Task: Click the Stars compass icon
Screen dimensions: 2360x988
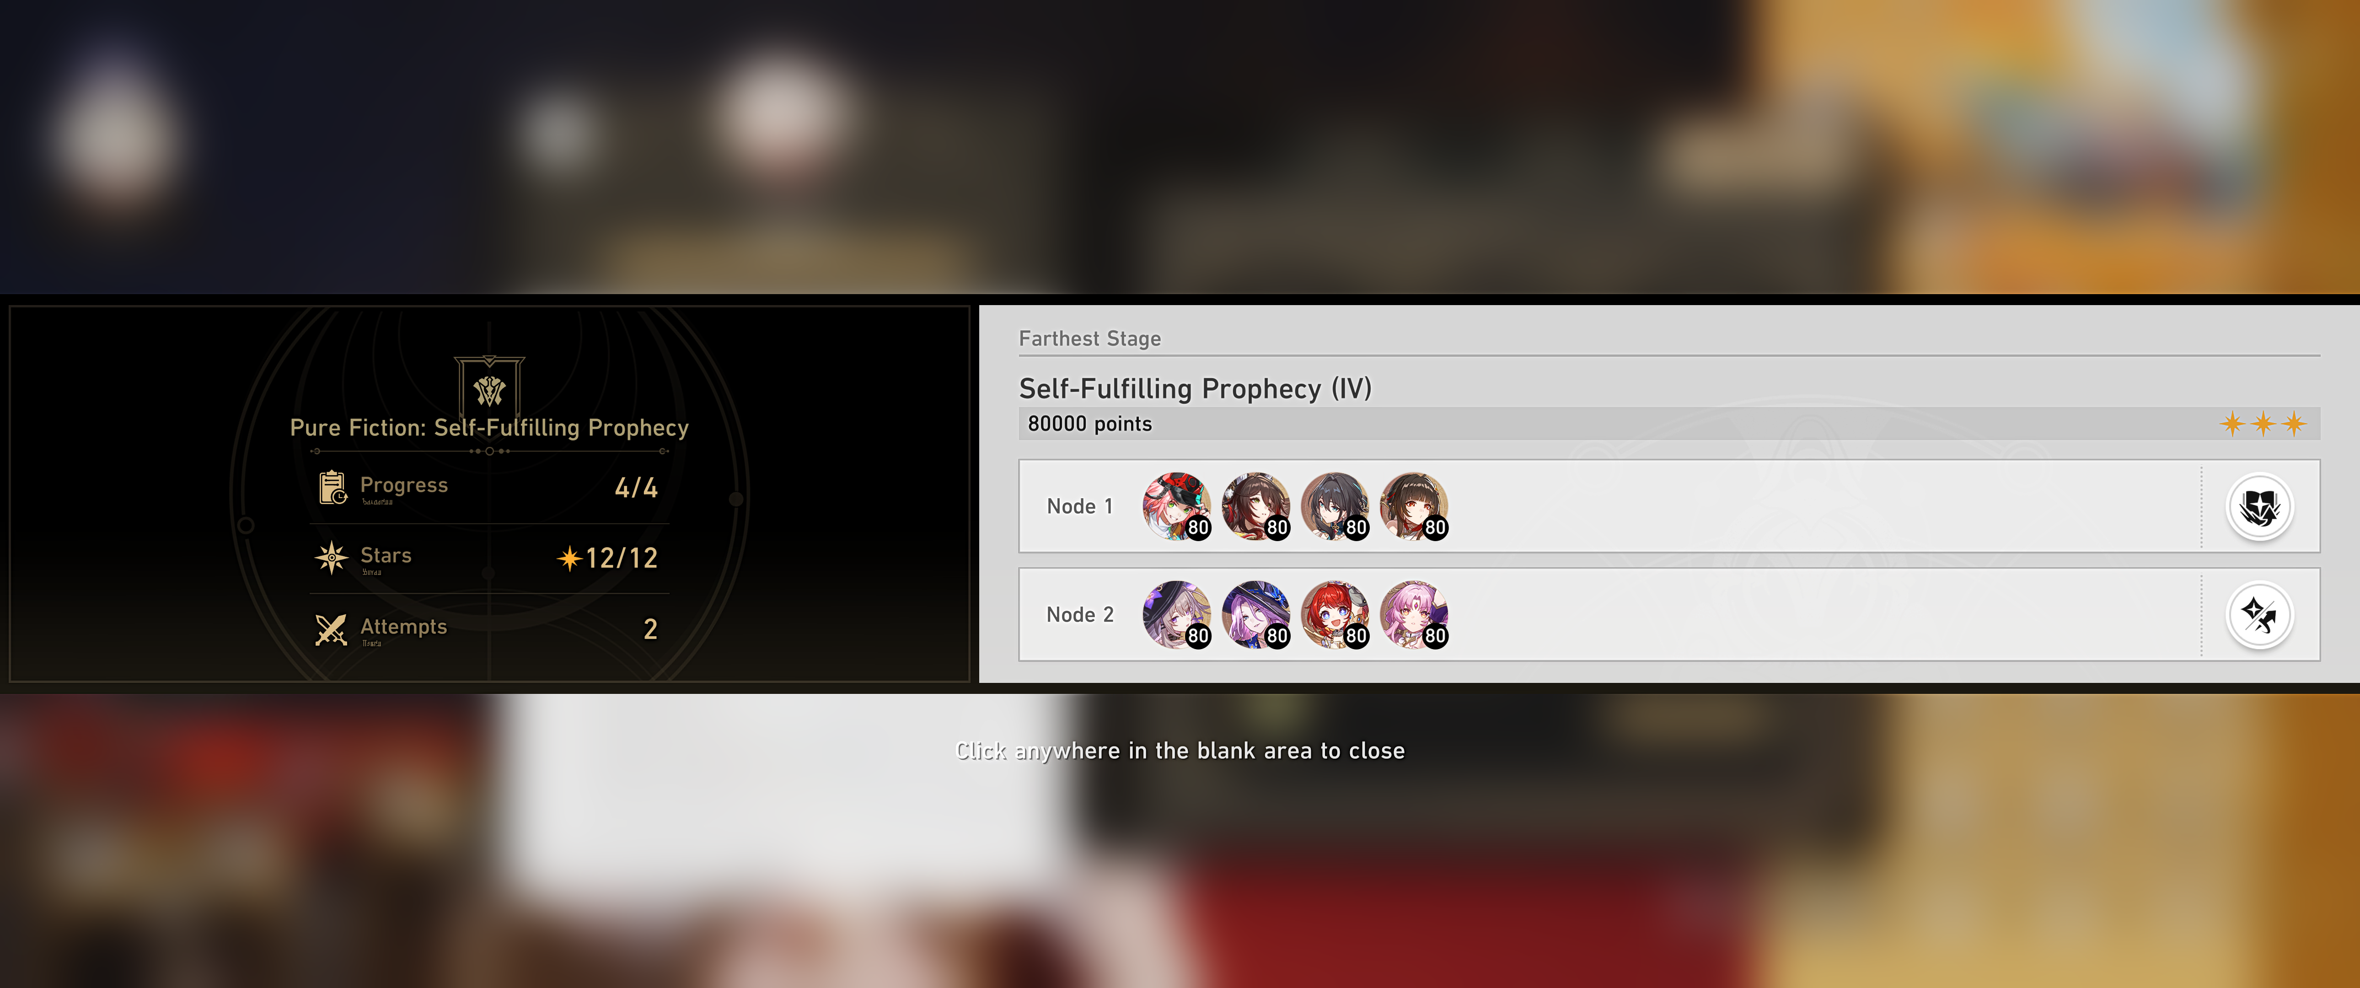Action: click(331, 557)
